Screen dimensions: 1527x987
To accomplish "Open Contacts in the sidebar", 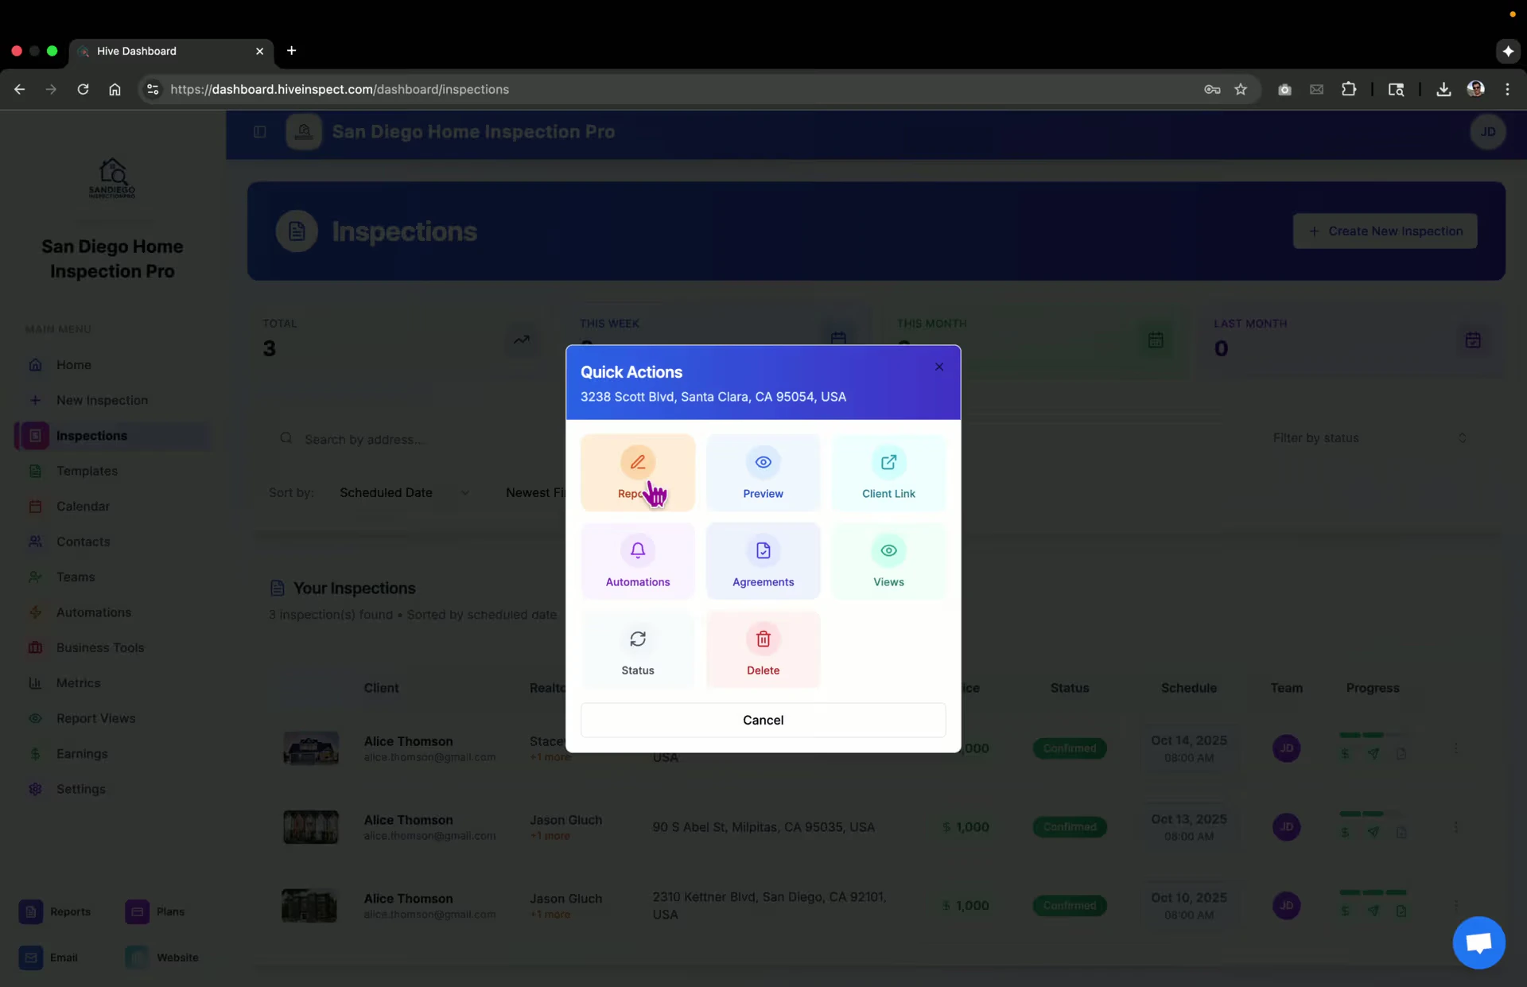I will [113, 542].
